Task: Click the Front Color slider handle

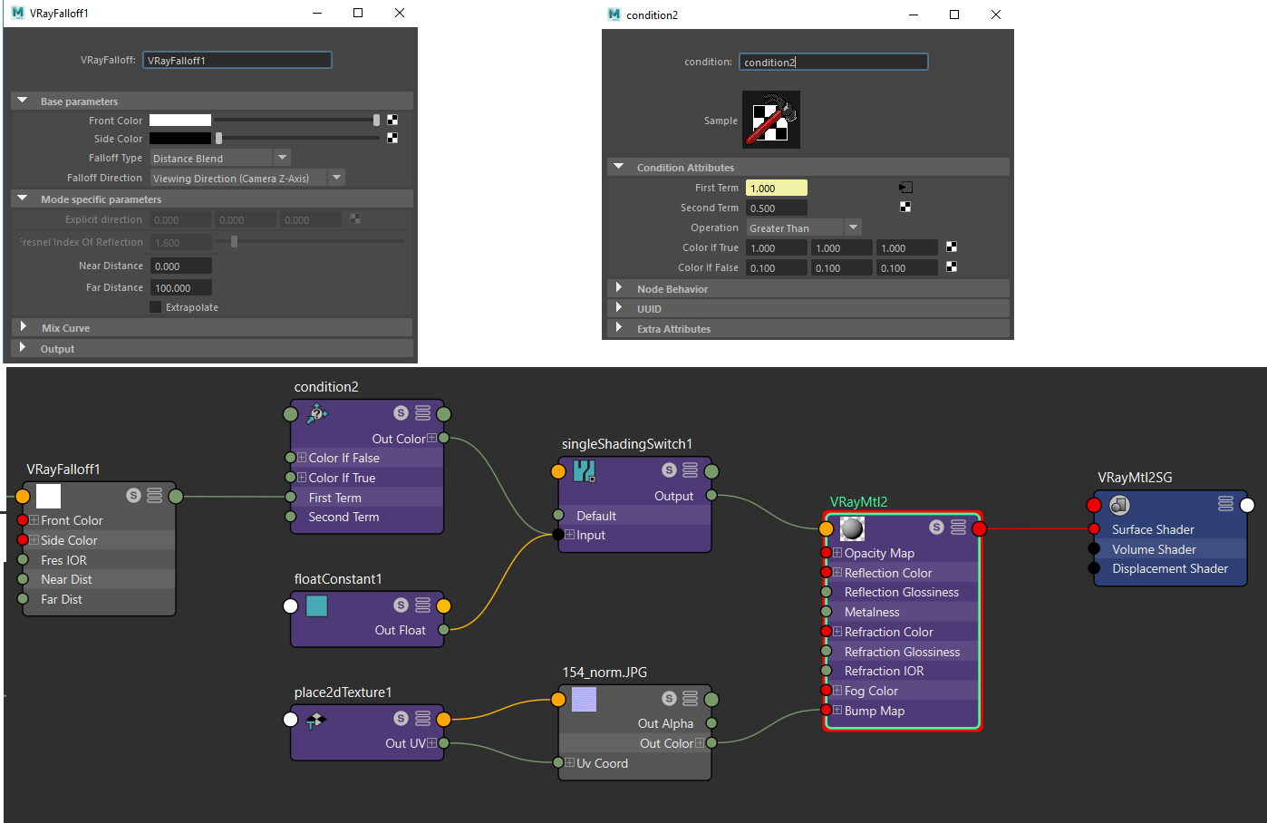Action: [x=376, y=120]
